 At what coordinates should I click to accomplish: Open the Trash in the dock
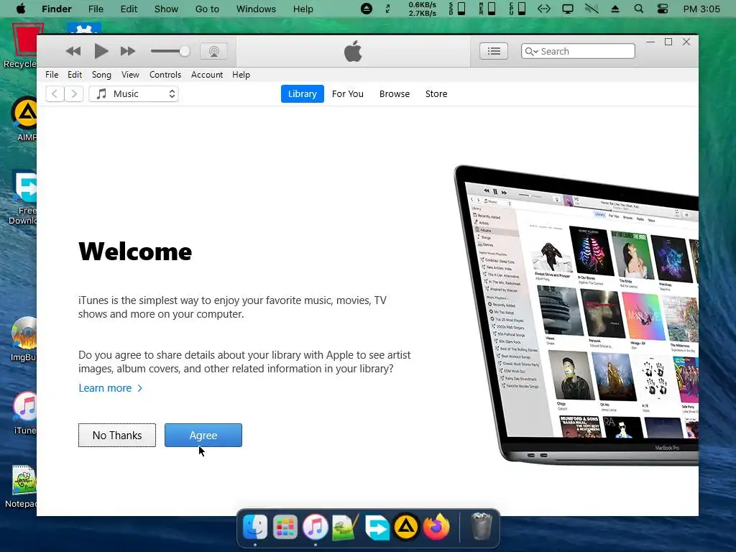pos(481,527)
